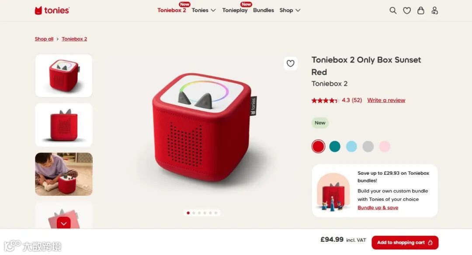This screenshot has width=472, height=255.
Task: Open the search icon in header
Action: (393, 10)
